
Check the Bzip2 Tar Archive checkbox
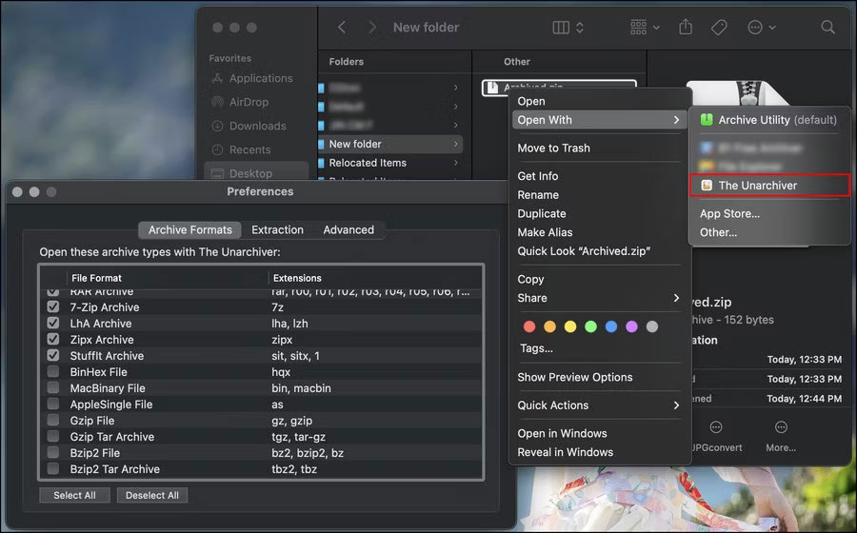tap(53, 468)
